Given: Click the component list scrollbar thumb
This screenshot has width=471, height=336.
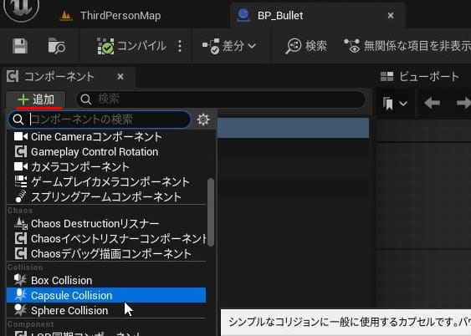Looking at the screenshot, I should pyautogui.click(x=211, y=212).
